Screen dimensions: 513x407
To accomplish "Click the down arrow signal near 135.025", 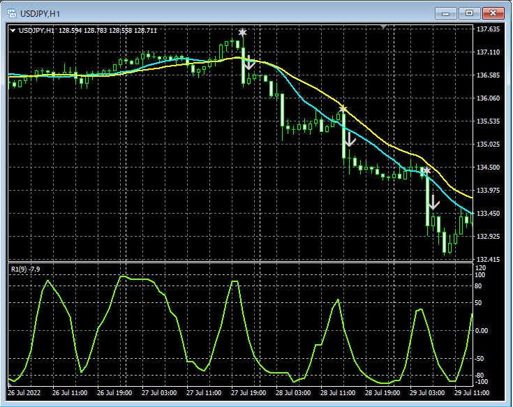I will pos(350,140).
